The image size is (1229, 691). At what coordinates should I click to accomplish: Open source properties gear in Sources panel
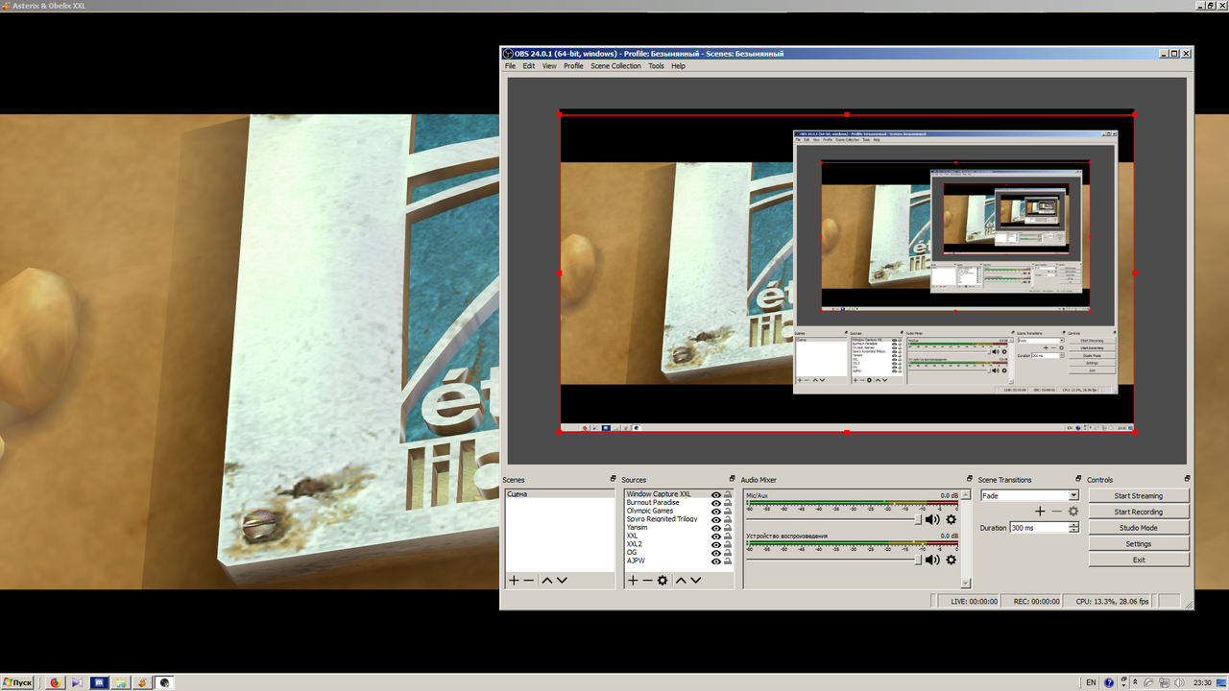point(663,581)
